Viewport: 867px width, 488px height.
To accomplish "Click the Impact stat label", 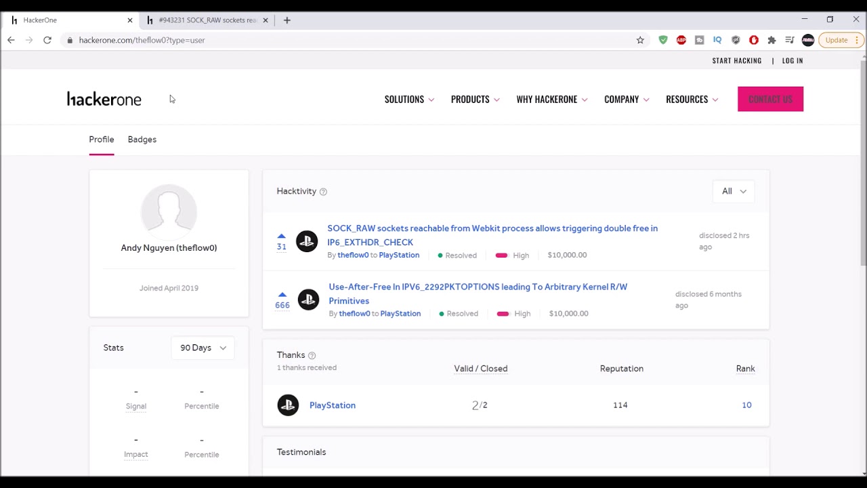I will 136,454.
